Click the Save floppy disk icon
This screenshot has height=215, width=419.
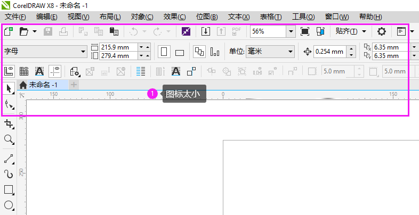pos(48,31)
